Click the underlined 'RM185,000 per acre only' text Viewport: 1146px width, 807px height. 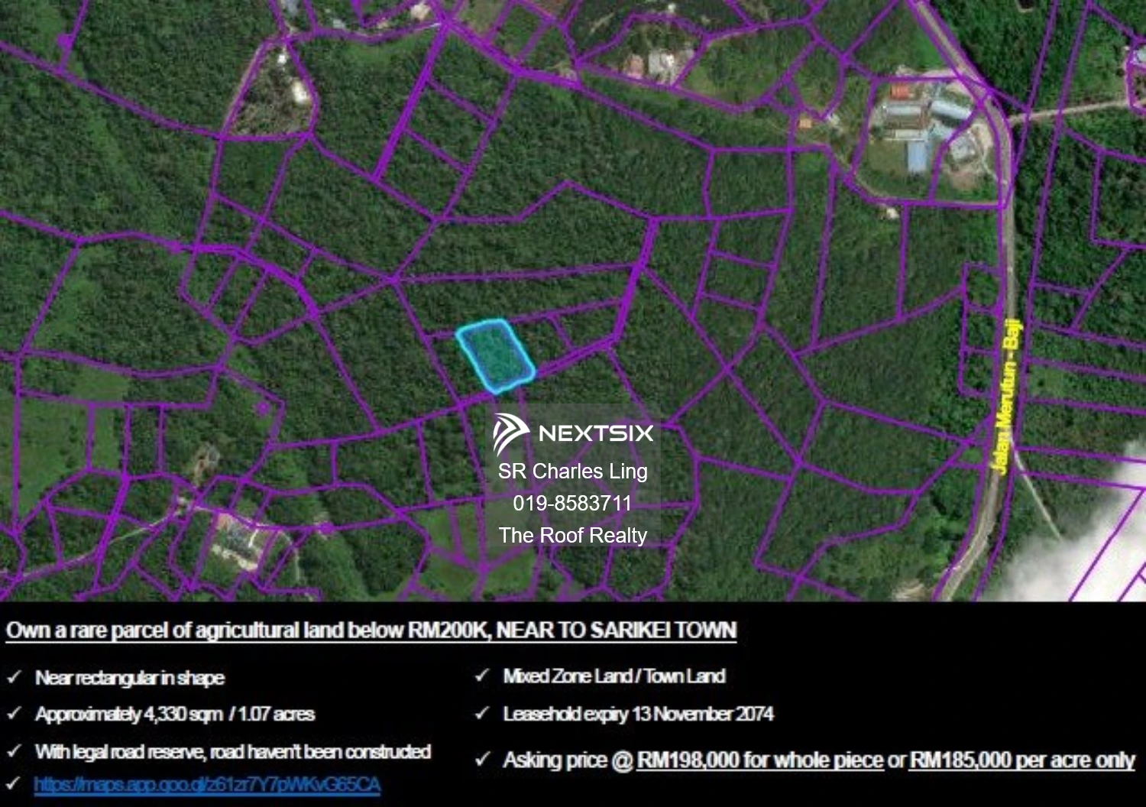point(1018,760)
